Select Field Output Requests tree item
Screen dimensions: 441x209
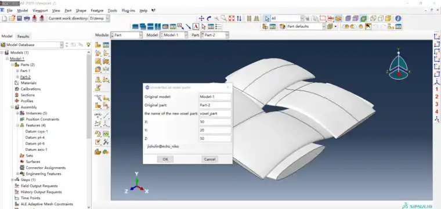tap(39, 186)
